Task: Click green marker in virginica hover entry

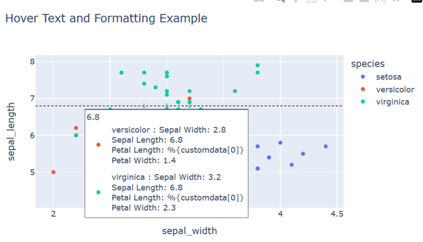Action: point(98,192)
